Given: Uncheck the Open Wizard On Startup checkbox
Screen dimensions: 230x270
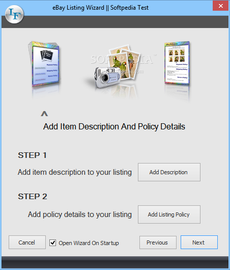Looking at the screenshot, I should 52,243.
